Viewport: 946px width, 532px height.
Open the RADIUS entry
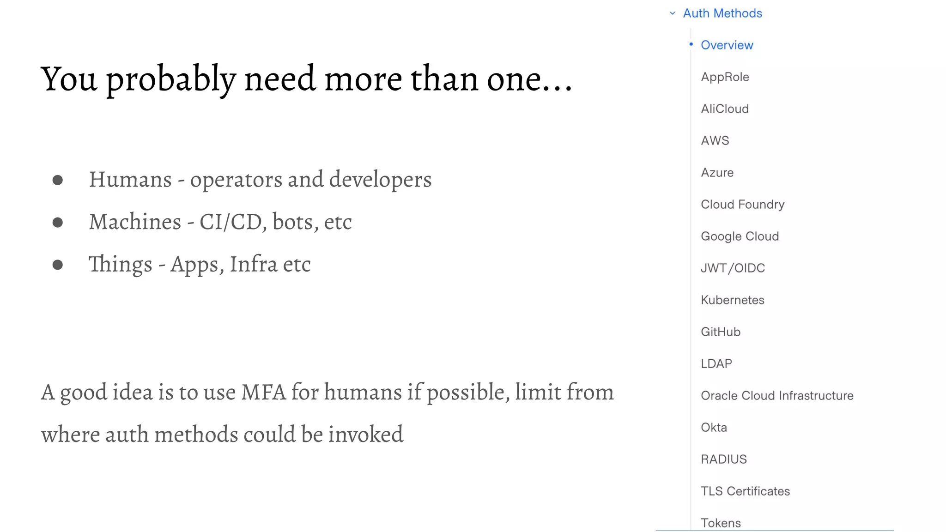pos(724,459)
